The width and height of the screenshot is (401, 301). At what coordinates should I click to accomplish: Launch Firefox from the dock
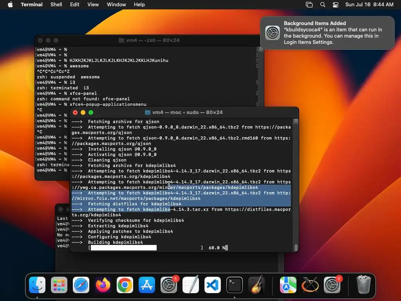coord(103,285)
